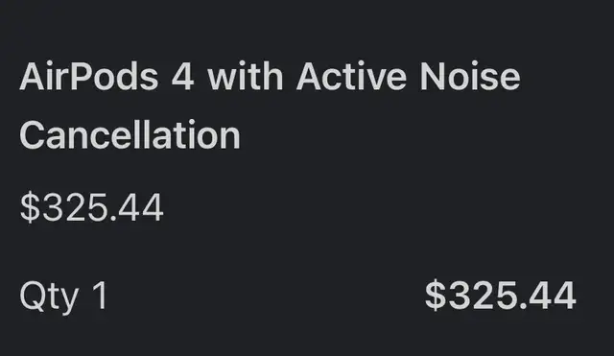The height and width of the screenshot is (356, 614).
Task: Open the AirPods product title link
Action: click(x=270, y=106)
